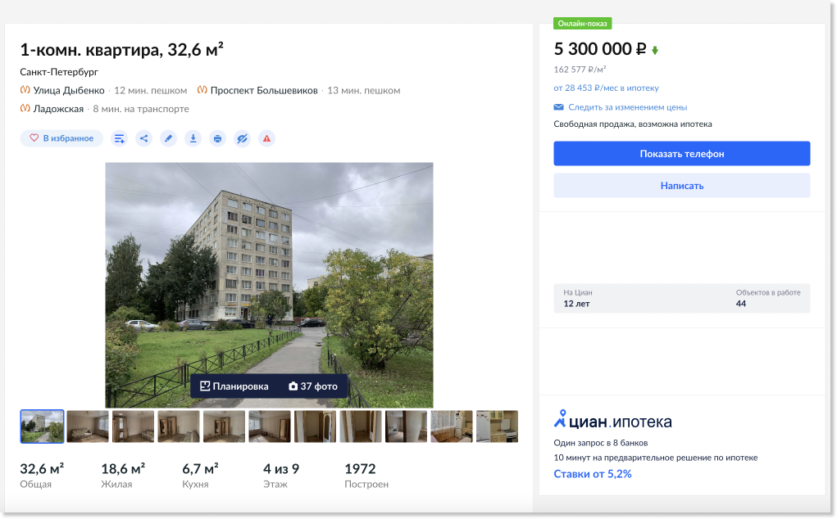Click the add-to-list icon
Screen dimensions: 837x519
(x=119, y=138)
